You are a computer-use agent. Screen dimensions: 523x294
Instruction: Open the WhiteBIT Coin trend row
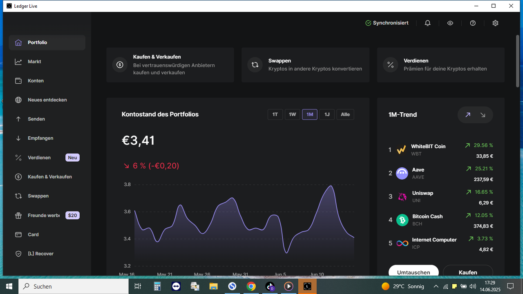click(x=441, y=150)
